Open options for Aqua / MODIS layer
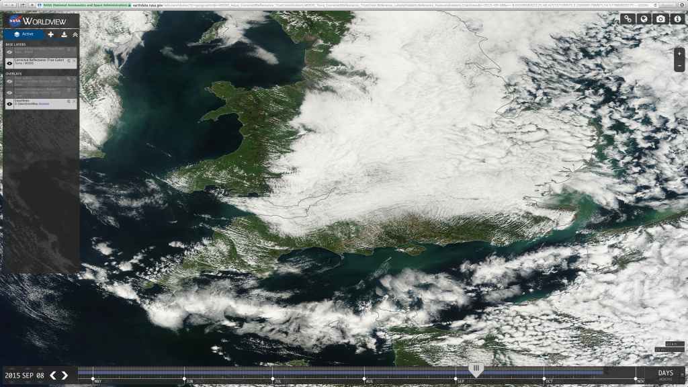This screenshot has width=688, height=387. [x=69, y=50]
